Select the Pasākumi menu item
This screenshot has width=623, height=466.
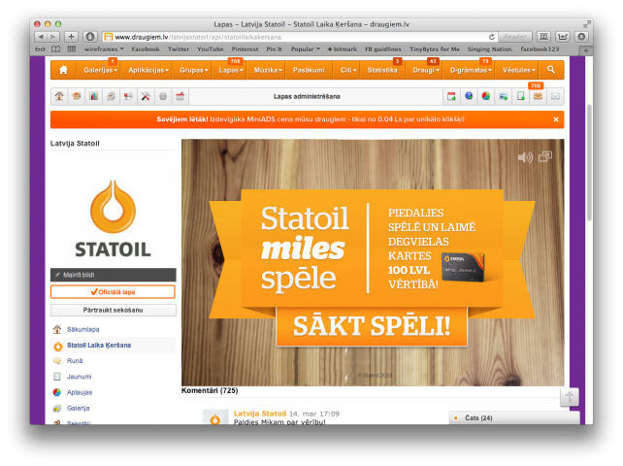309,70
